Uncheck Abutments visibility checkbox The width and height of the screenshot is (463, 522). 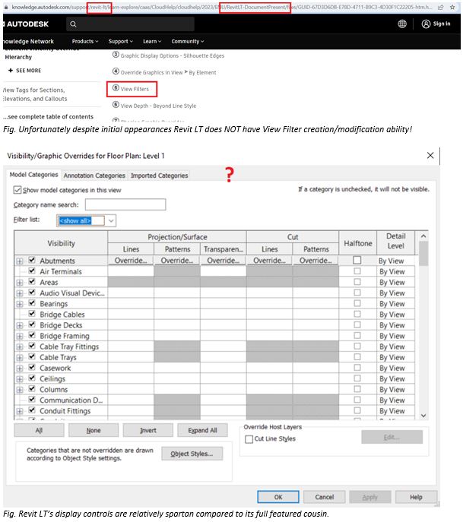[x=32, y=260]
